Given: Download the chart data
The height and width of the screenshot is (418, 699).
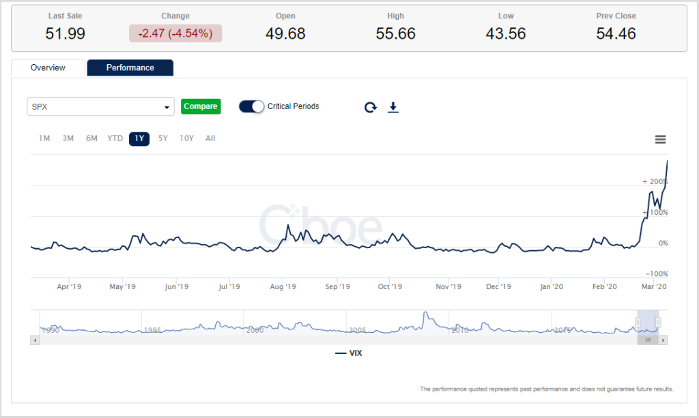Looking at the screenshot, I should point(393,107).
